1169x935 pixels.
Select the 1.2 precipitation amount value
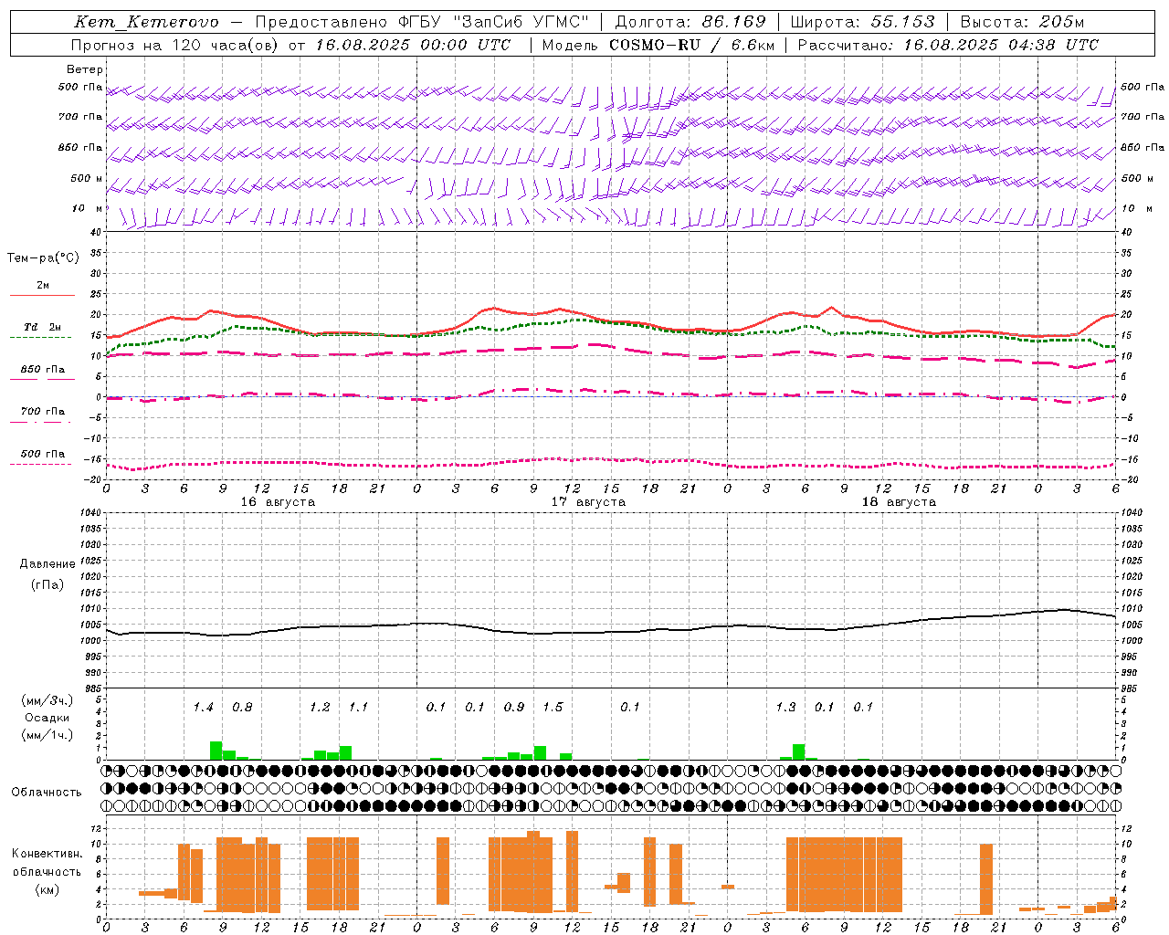tap(320, 707)
